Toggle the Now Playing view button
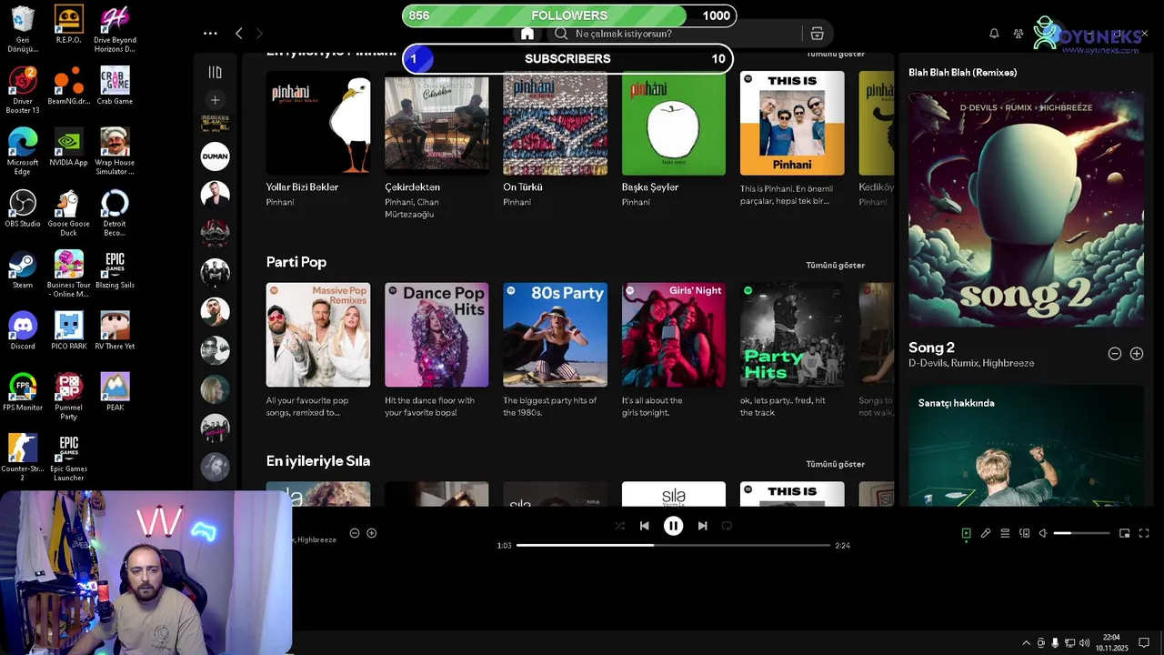The image size is (1164, 655). click(966, 534)
